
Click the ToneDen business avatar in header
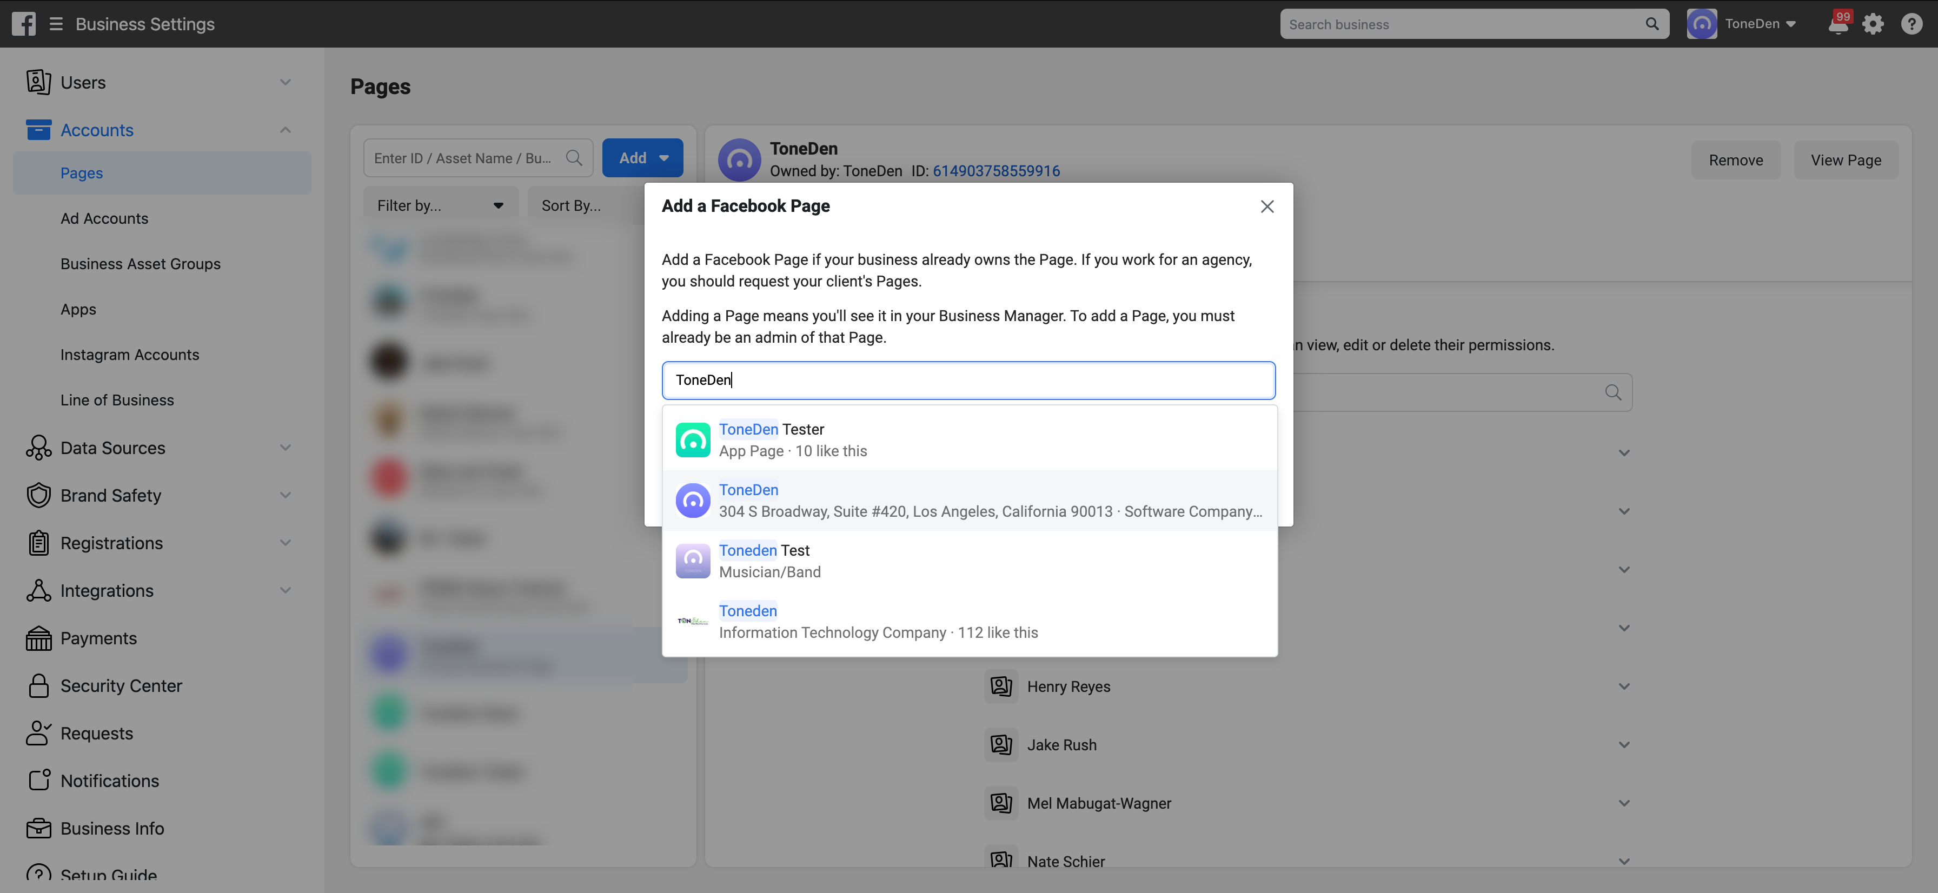pyautogui.click(x=1702, y=24)
